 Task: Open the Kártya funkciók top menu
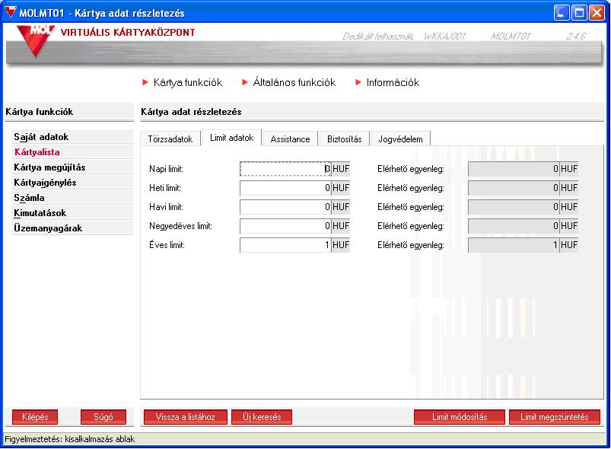click(187, 83)
